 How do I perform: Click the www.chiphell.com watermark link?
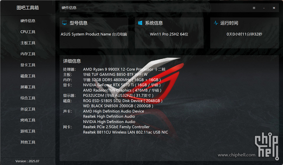(237, 155)
